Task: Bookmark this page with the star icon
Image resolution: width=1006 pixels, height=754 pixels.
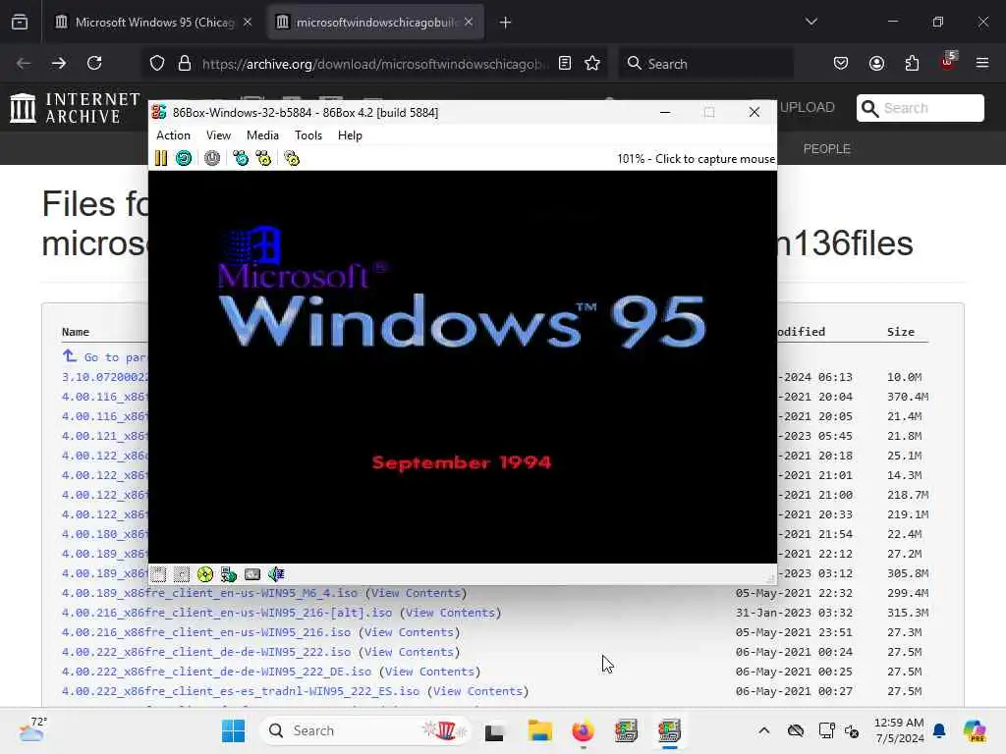Action: coord(592,63)
